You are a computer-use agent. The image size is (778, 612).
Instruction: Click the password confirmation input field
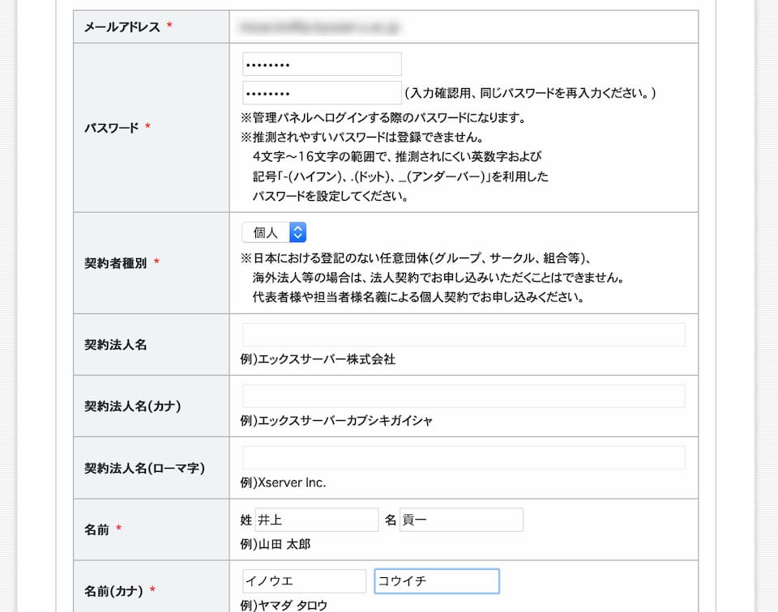click(322, 93)
